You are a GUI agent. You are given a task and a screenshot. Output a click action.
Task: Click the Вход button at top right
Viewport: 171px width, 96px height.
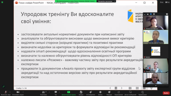click(x=162, y=2)
